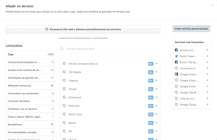Close the Añadir un servicio dialog
The image size is (217, 140).
[x=212, y=5]
